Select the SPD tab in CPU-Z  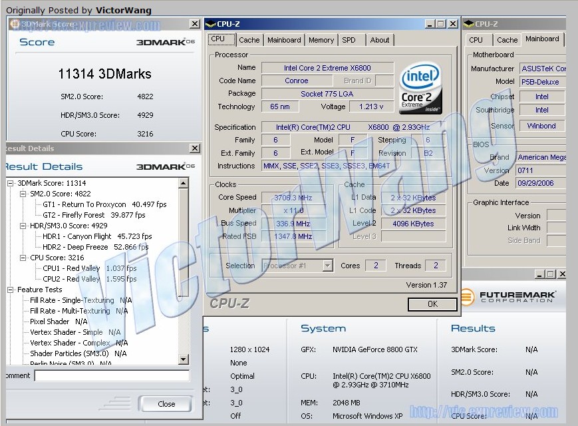point(349,40)
